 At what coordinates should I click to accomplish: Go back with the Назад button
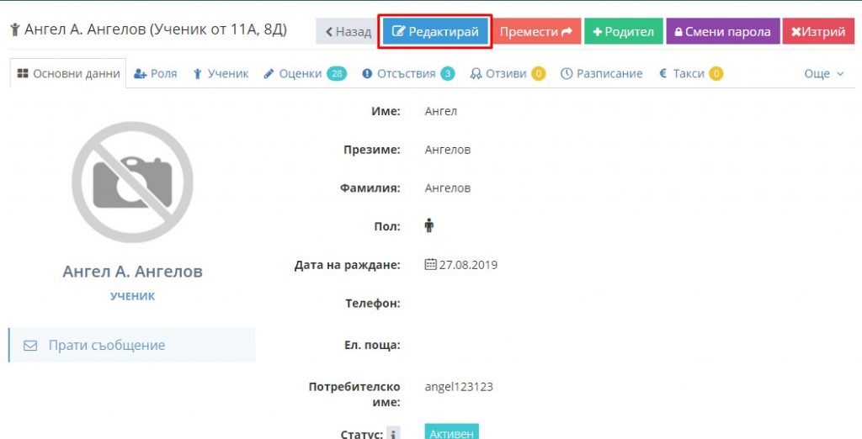click(x=348, y=32)
